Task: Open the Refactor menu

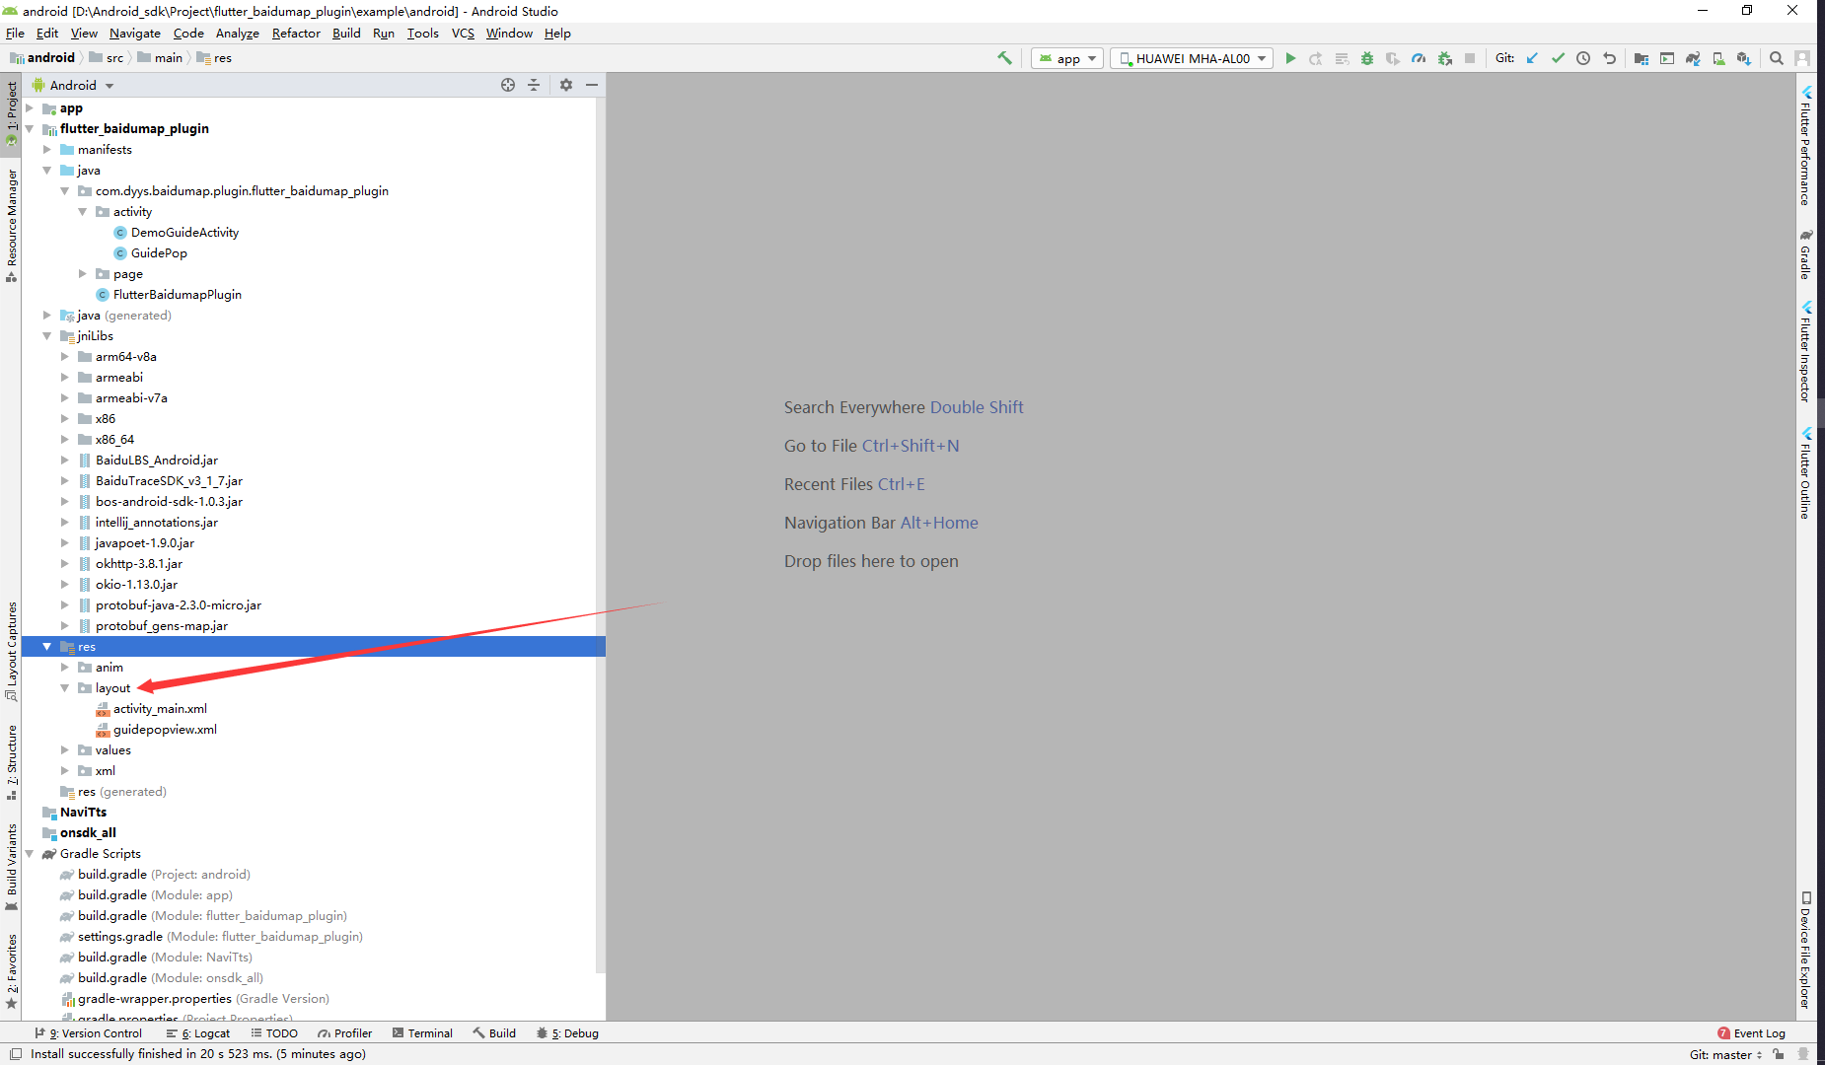Action: click(x=296, y=33)
